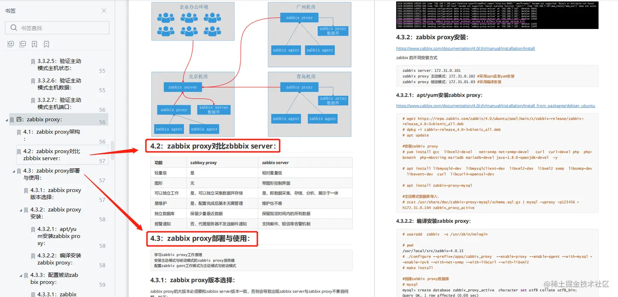Click heading 4.3.2:zabbix proxy安装 on right page
Viewport: 618px width, 297px height.
(x=432, y=37)
